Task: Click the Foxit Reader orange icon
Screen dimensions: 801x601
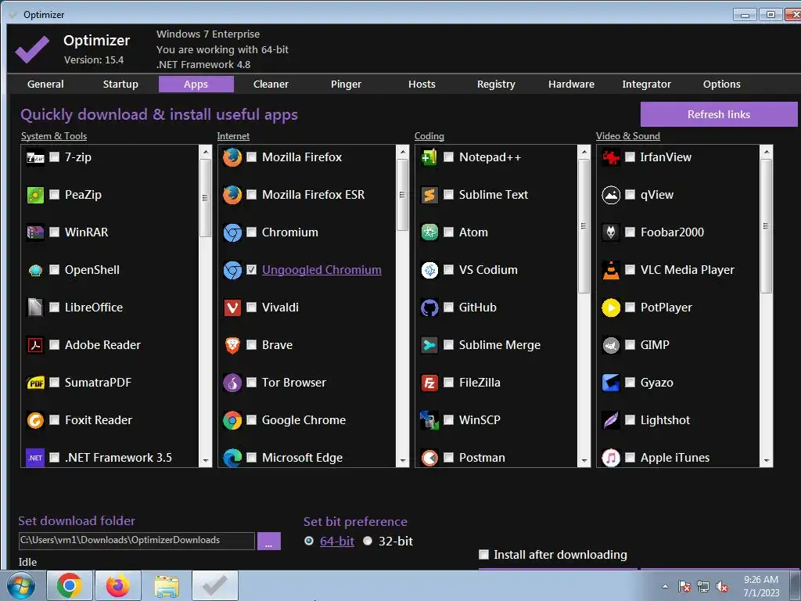Action: point(35,420)
